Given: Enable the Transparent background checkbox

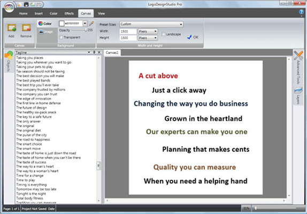Looking at the screenshot, I should [61, 37].
